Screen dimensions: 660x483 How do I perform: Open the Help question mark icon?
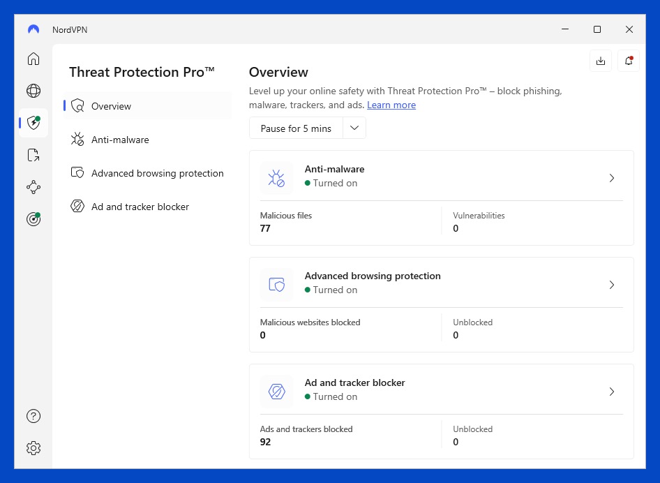(x=33, y=416)
